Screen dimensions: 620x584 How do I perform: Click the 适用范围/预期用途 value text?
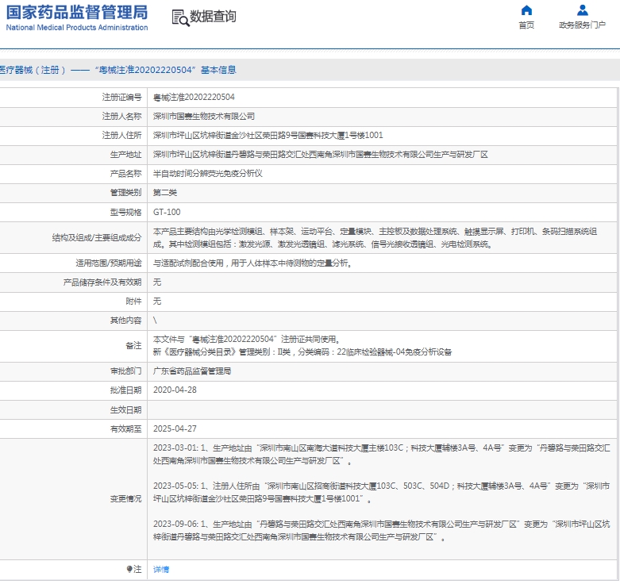pos(252,263)
